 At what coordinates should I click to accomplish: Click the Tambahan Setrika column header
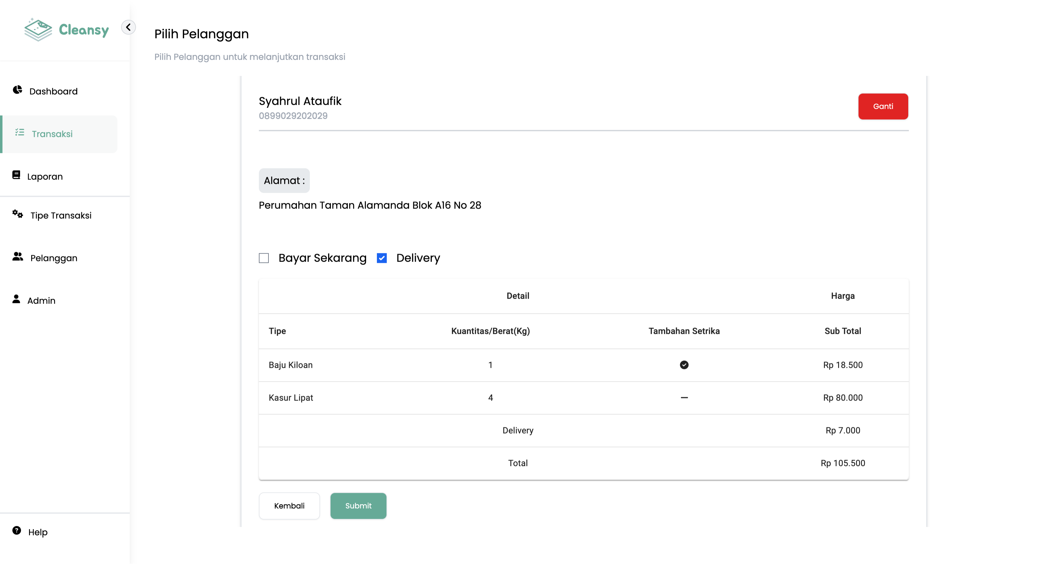pyautogui.click(x=684, y=331)
